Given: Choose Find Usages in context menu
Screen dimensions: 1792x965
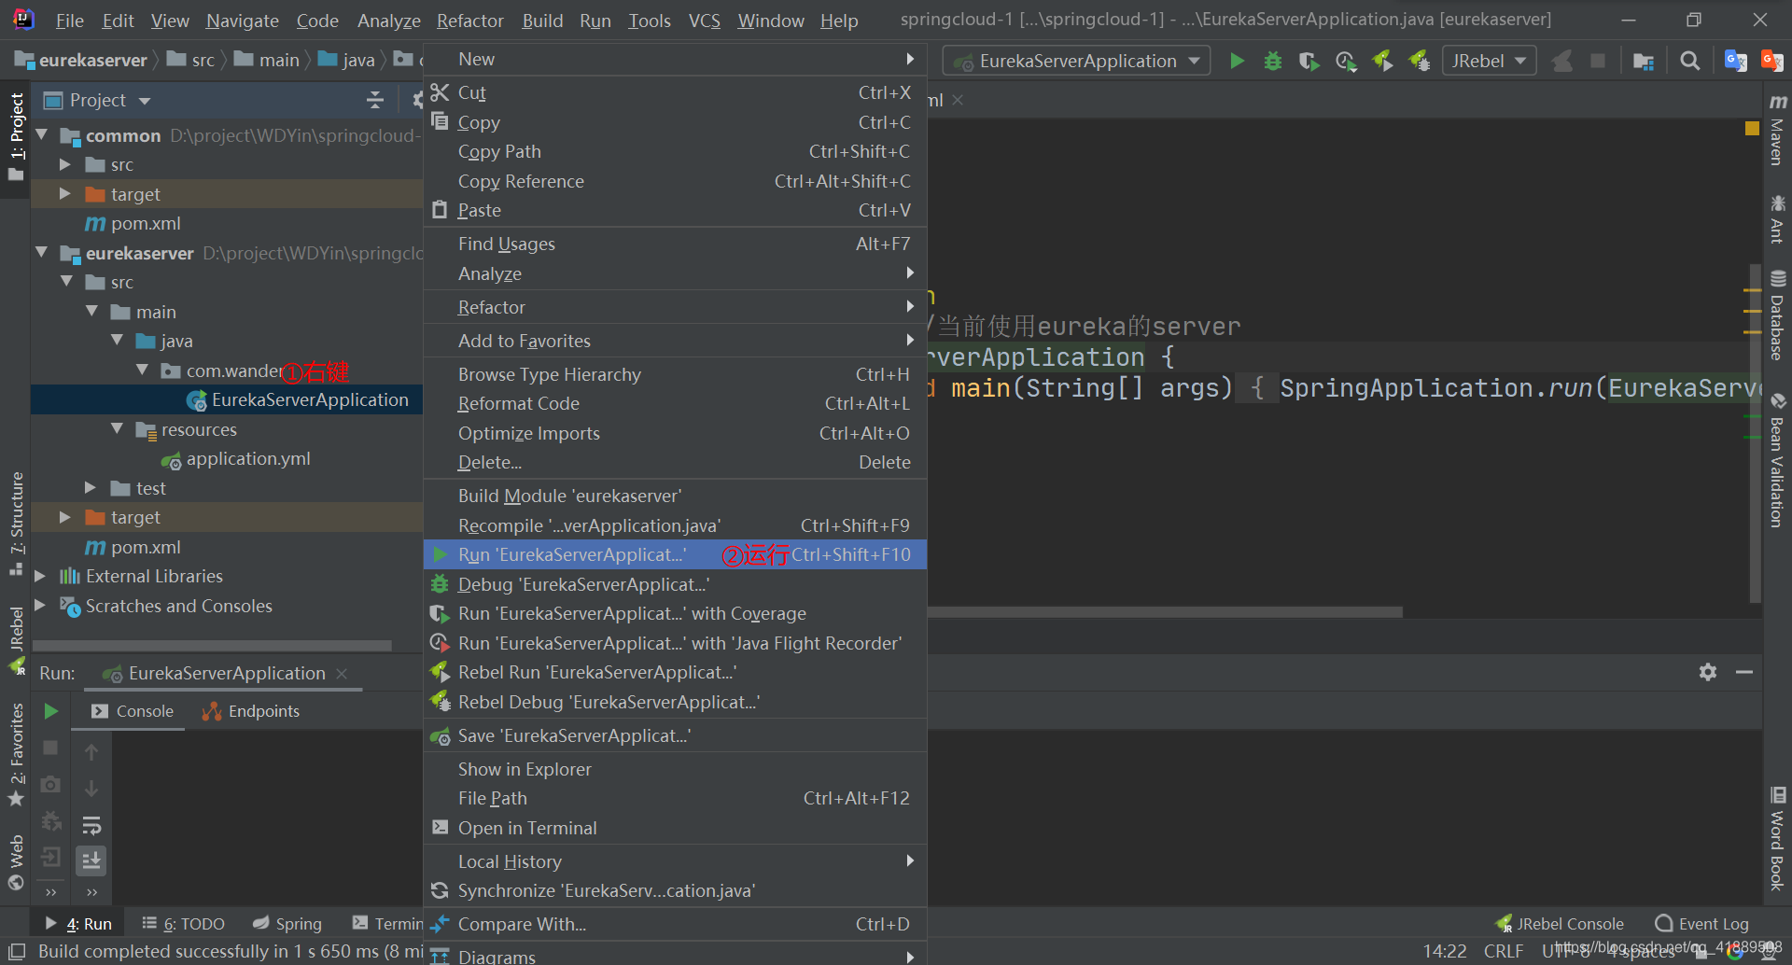Looking at the screenshot, I should point(675,244).
